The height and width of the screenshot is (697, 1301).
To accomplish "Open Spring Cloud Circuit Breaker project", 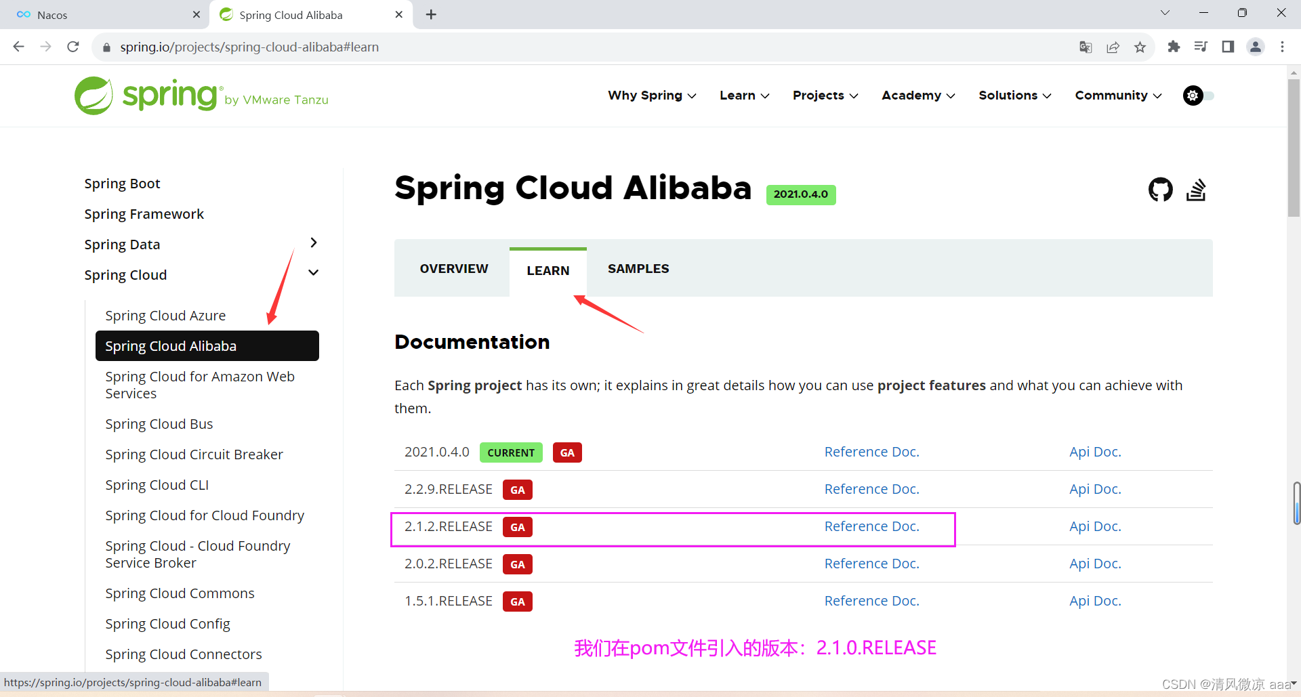I will click(x=194, y=455).
